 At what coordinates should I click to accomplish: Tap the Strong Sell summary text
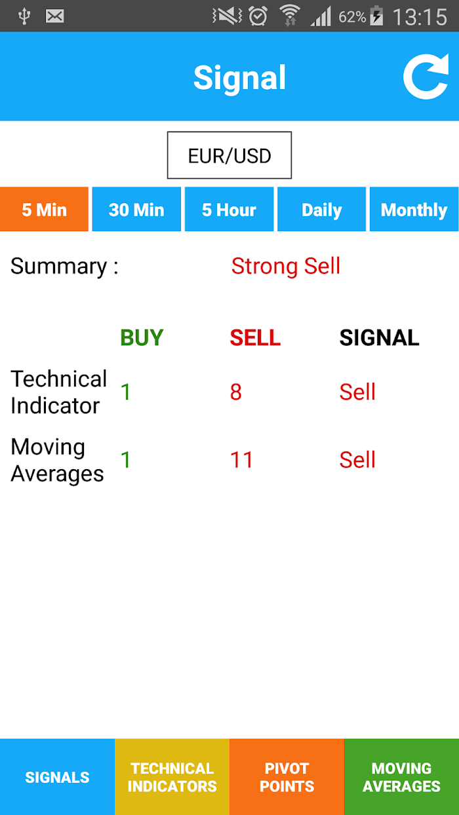[286, 266]
